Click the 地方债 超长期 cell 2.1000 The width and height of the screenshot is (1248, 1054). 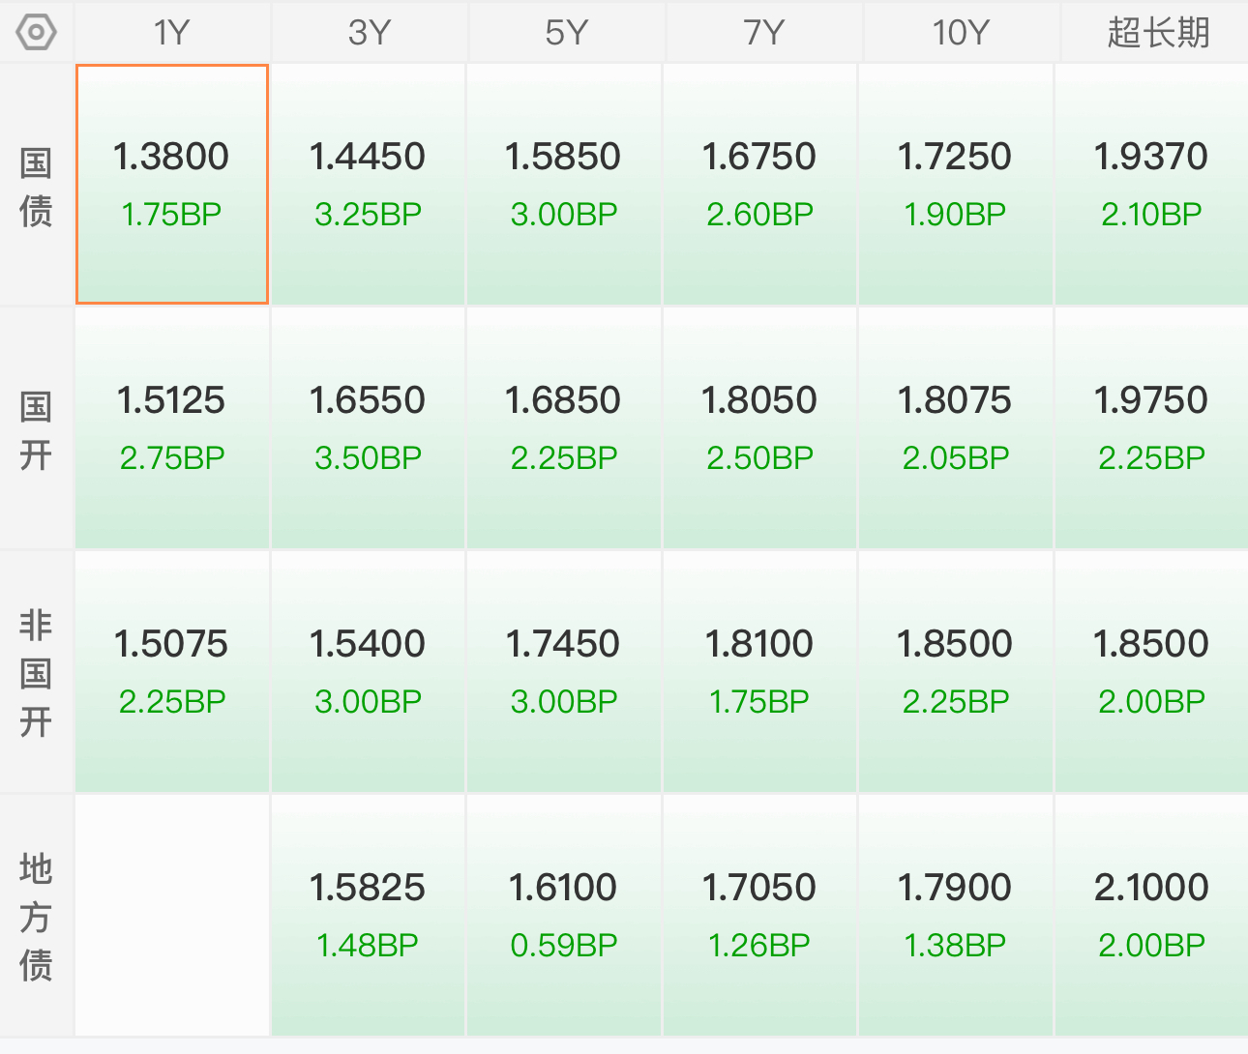coord(1151,916)
